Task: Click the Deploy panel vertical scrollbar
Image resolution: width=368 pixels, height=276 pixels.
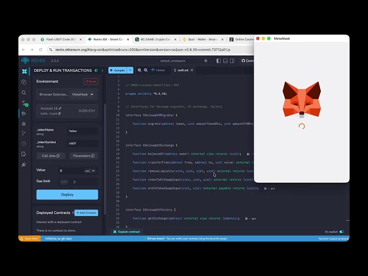Action: pyautogui.click(x=105, y=160)
